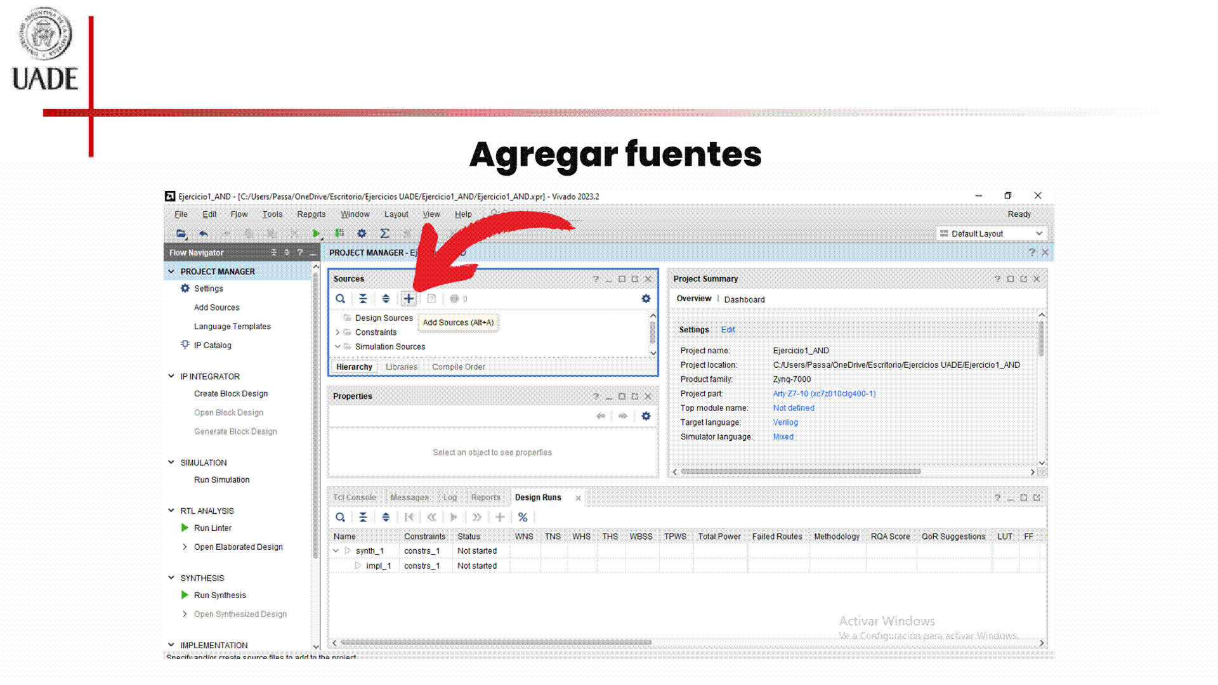The image size is (1218, 685).
Task: Click the Add Sources plus icon in Sources panel
Action: point(409,299)
